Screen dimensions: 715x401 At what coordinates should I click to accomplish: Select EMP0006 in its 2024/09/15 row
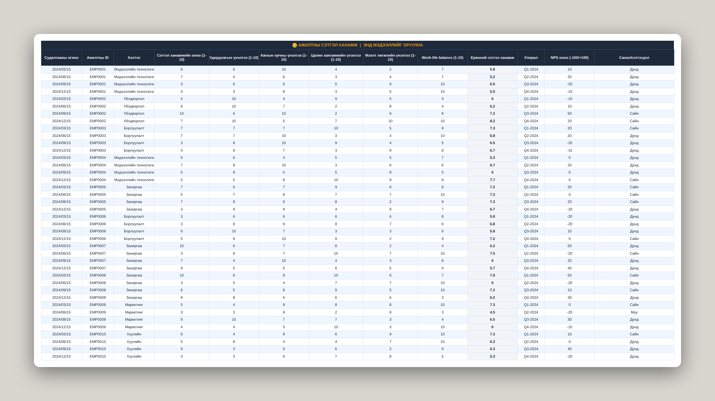98,231
